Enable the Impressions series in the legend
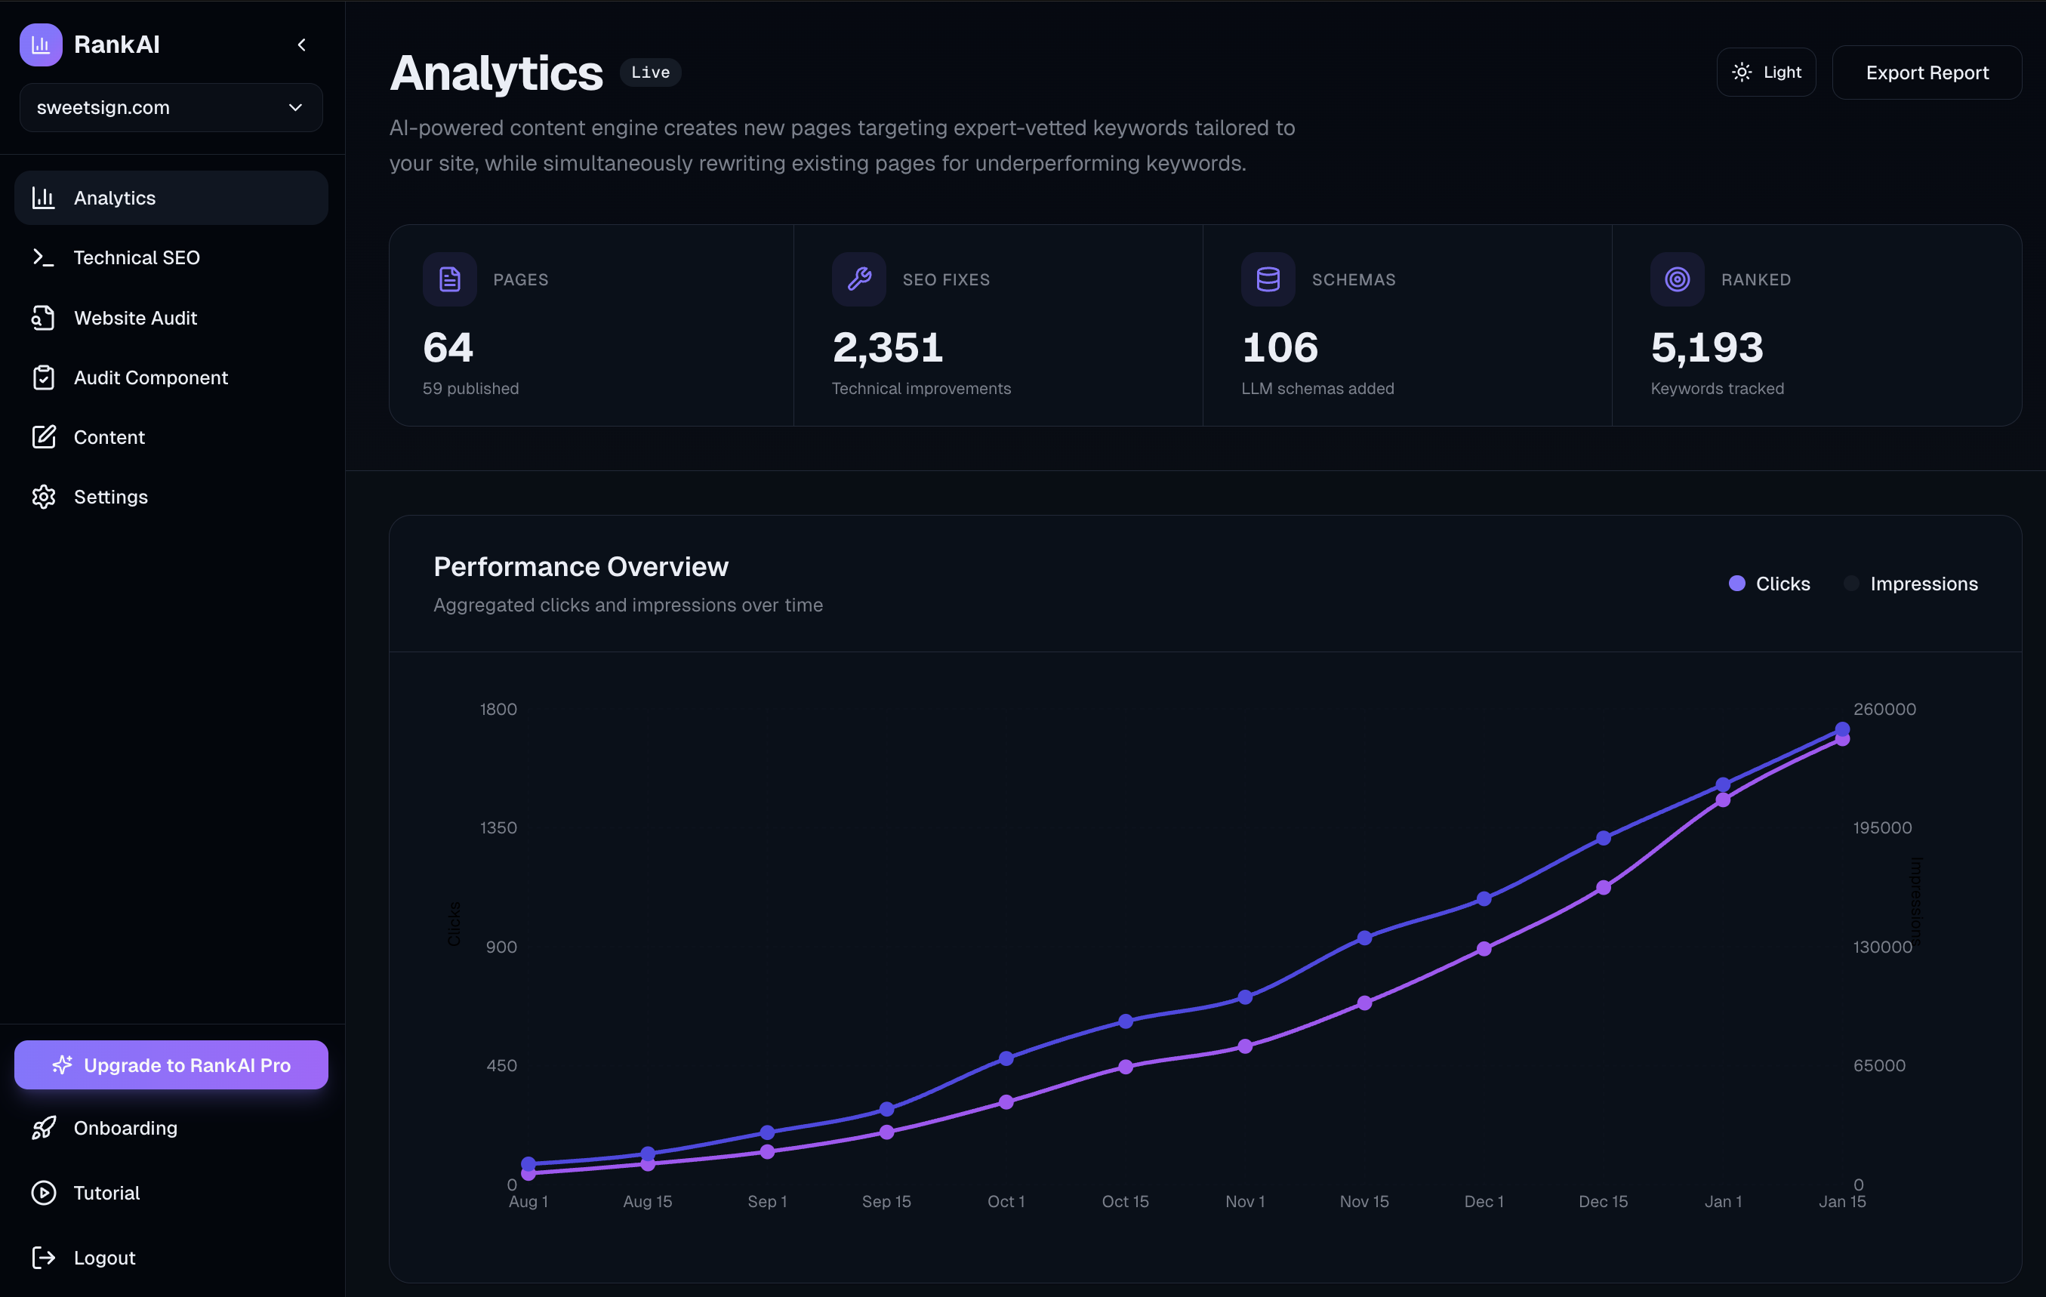Viewport: 2046px width, 1297px height. click(1912, 584)
